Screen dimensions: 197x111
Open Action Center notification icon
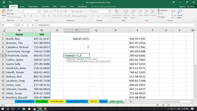click(192, 109)
